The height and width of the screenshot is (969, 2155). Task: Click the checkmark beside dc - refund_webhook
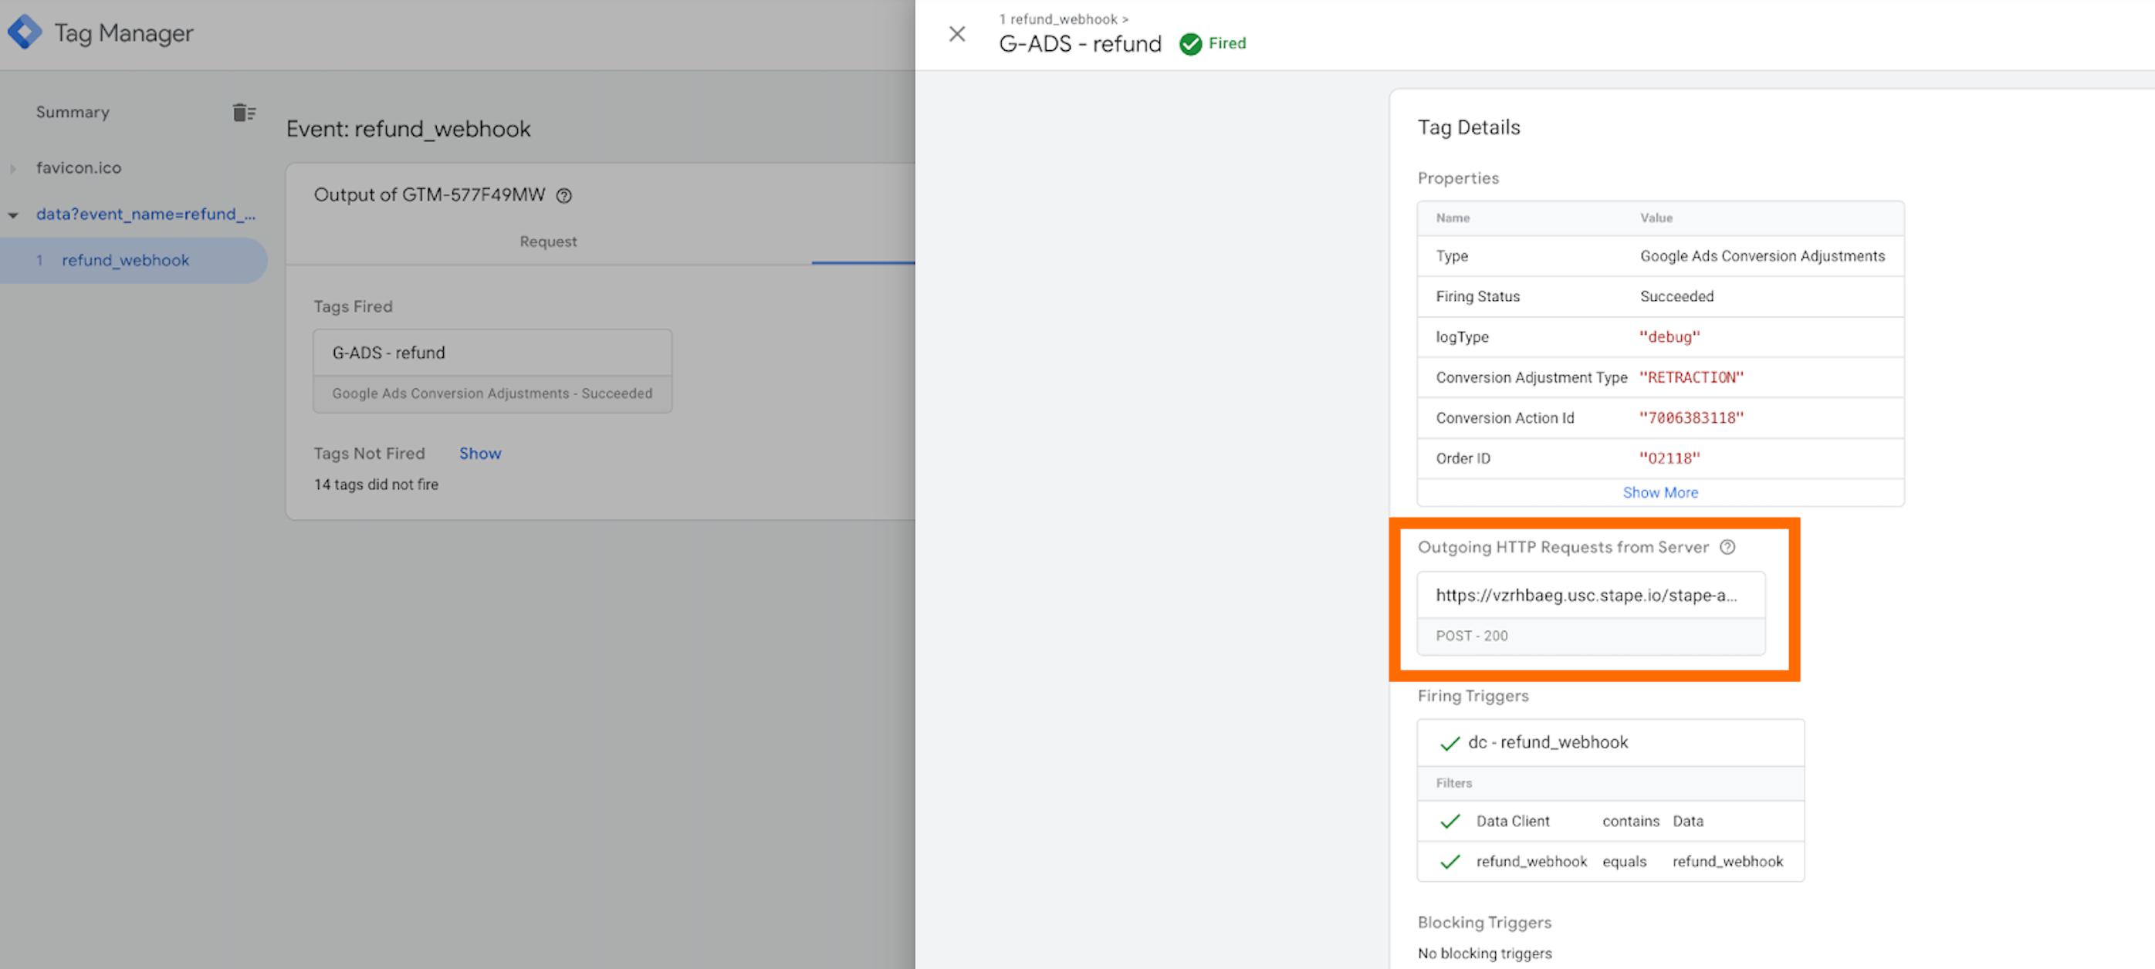click(x=1450, y=742)
